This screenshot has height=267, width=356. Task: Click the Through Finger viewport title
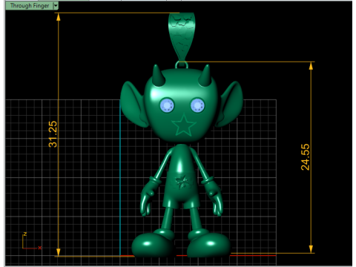30,5
